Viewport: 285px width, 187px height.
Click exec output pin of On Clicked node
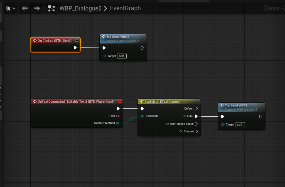[x=75, y=48]
